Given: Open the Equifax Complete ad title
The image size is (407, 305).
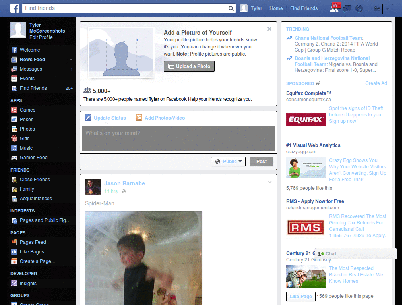Looking at the screenshot, I should click(x=308, y=93).
